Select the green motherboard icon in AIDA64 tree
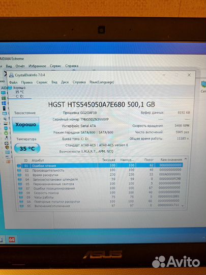The image size is (206, 275). (4, 98)
